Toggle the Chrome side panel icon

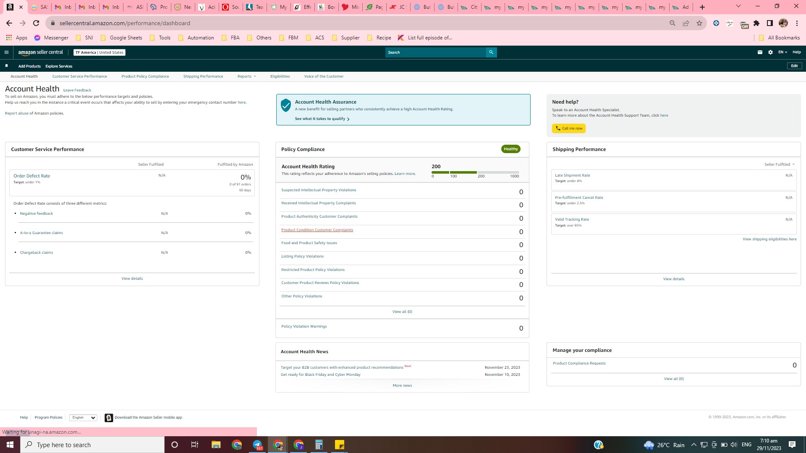tap(770, 23)
